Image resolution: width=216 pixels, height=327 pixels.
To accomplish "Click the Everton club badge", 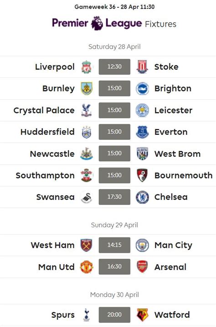I will tap(142, 132).
